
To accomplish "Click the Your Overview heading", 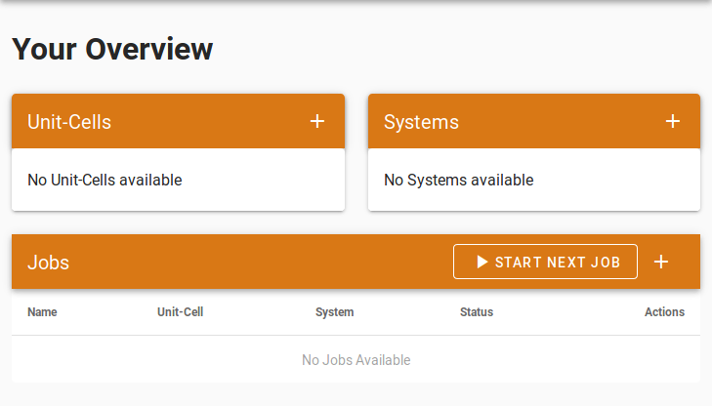I will pos(112,49).
